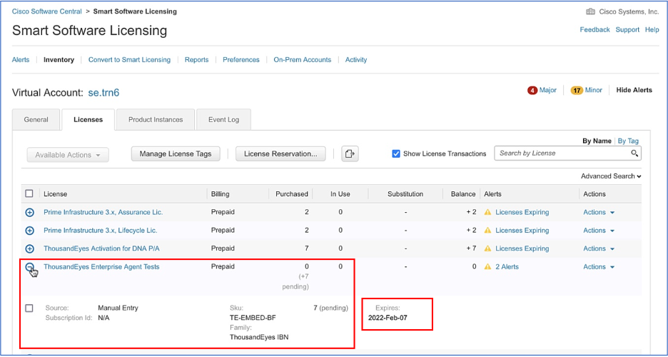Click the yellow Minor alerts badge
Screen dimensions: 668x357
tap(577, 91)
